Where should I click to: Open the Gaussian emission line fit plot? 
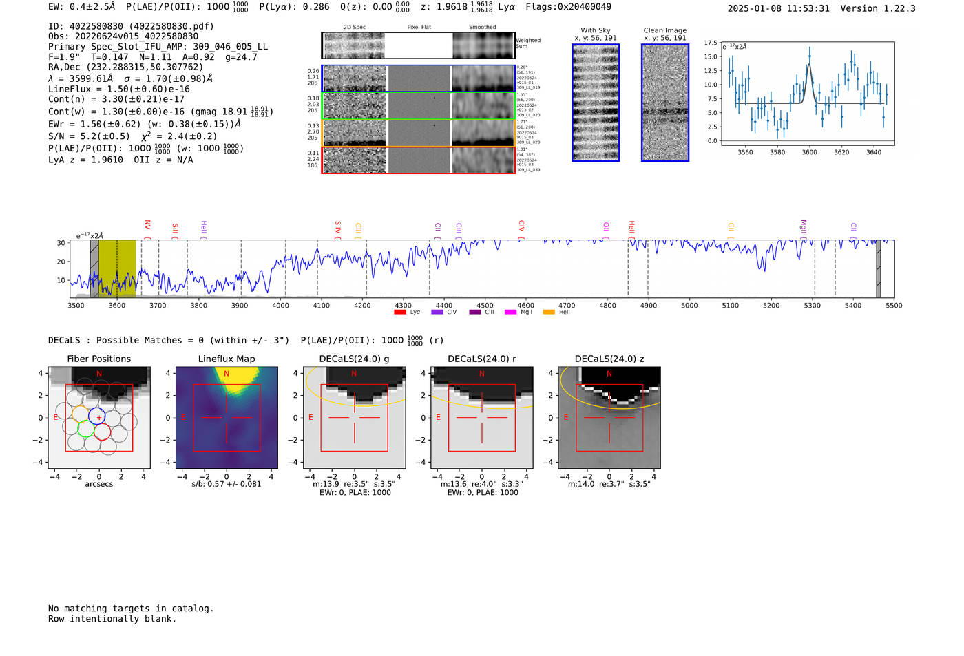coord(807,94)
